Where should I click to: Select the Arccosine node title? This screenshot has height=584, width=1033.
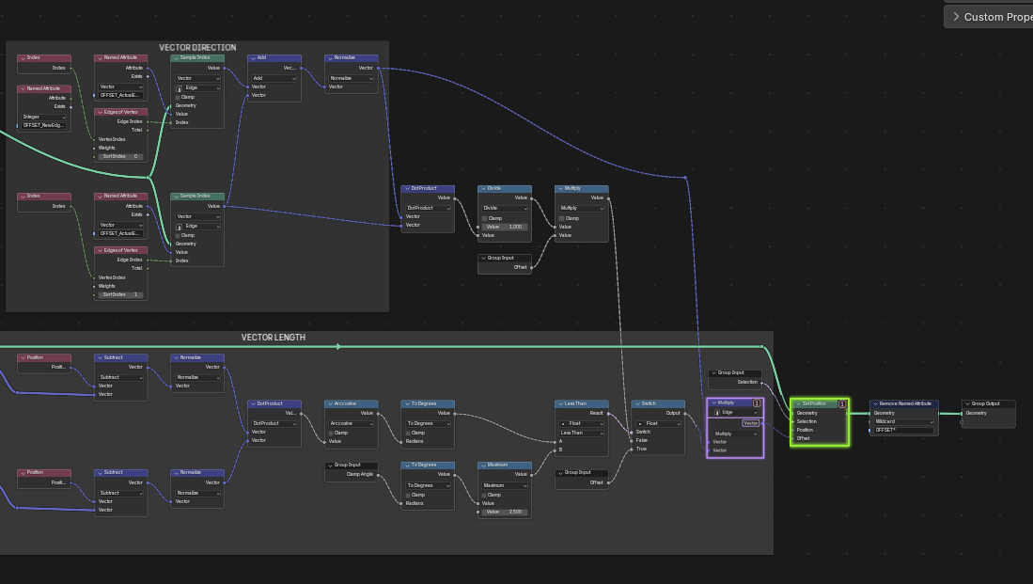click(x=345, y=403)
